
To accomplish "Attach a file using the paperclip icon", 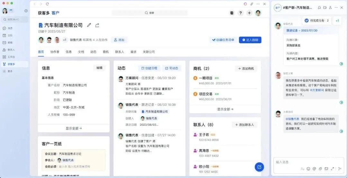I will tap(320, 169).
